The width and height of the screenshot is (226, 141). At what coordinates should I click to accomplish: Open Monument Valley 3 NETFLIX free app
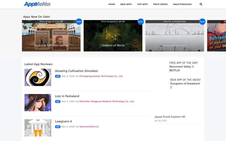181,69
